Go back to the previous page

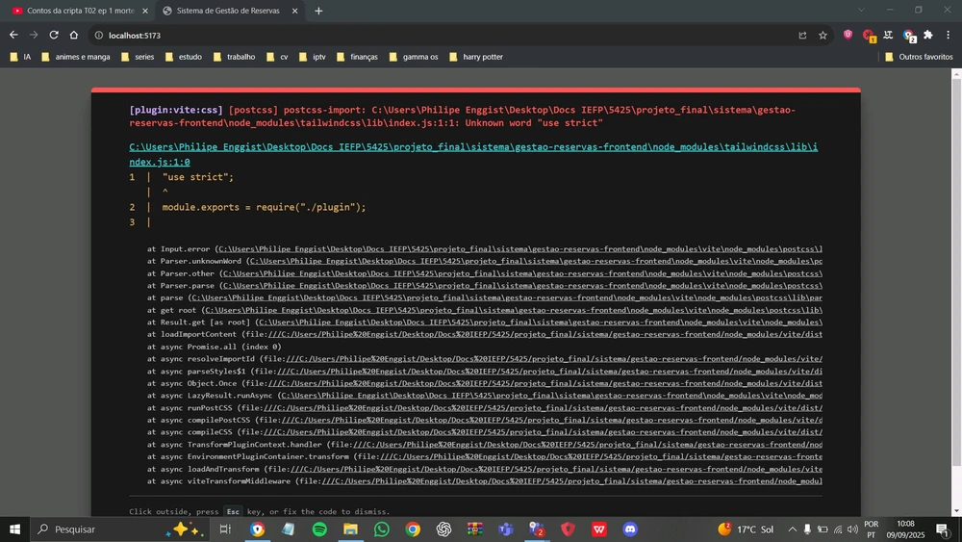[x=13, y=35]
